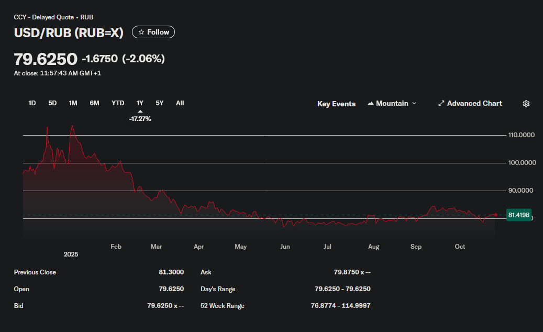
Task: Select the 5D time range
Action: 52,103
